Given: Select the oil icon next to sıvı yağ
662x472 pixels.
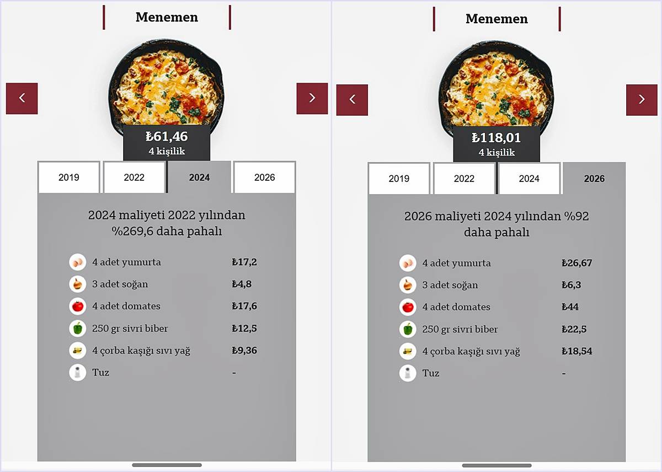Looking at the screenshot, I should (78, 350).
